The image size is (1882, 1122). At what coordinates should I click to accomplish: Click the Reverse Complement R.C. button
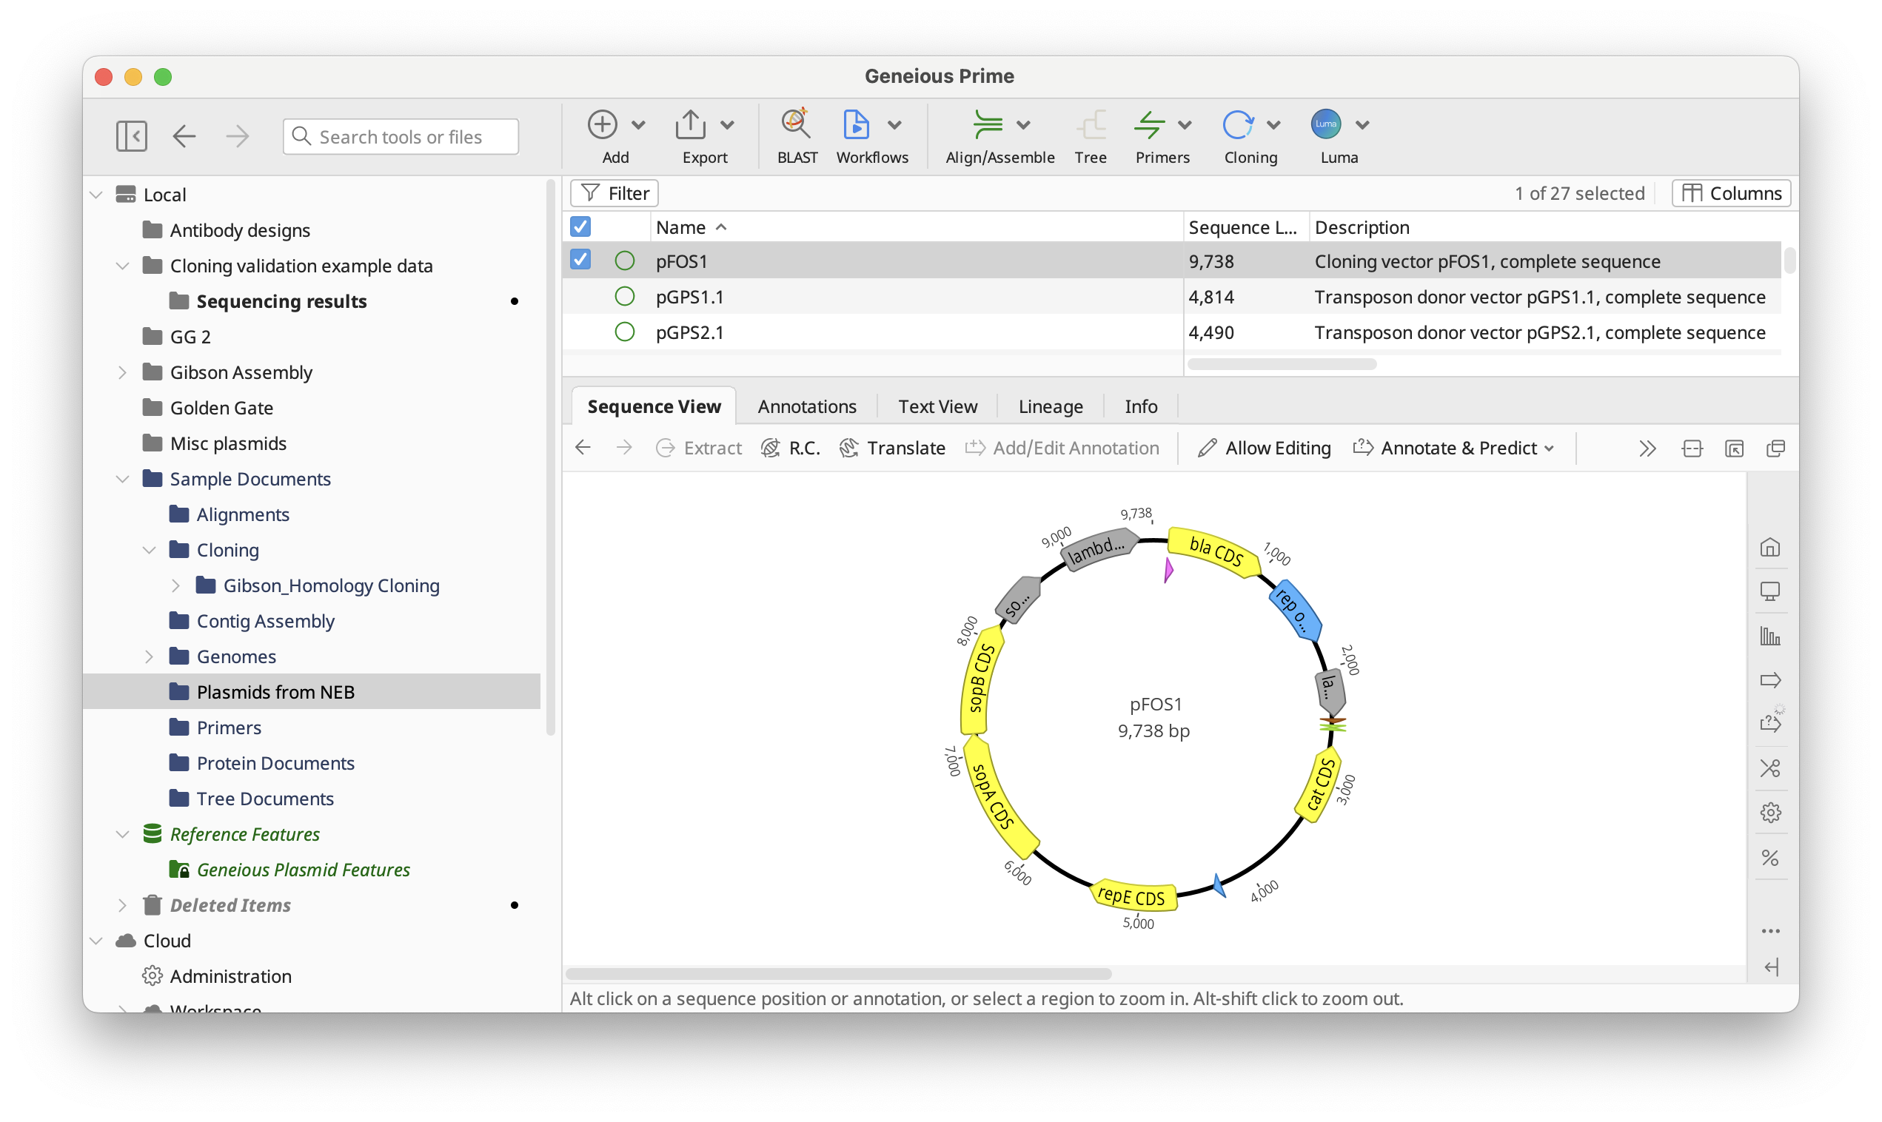pos(790,449)
